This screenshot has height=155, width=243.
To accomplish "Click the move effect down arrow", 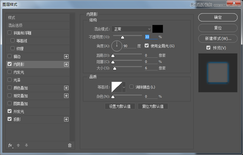I will click(x=27, y=145).
